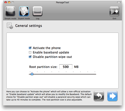The image size is (125, 111).
Task: Toggle Disable partition wipe-out checkbox
Action: pos(30,57)
